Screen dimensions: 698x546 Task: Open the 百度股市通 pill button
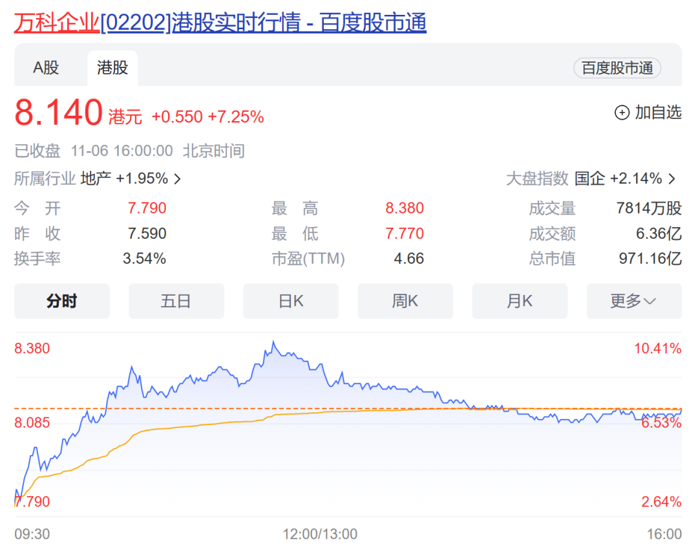(617, 68)
